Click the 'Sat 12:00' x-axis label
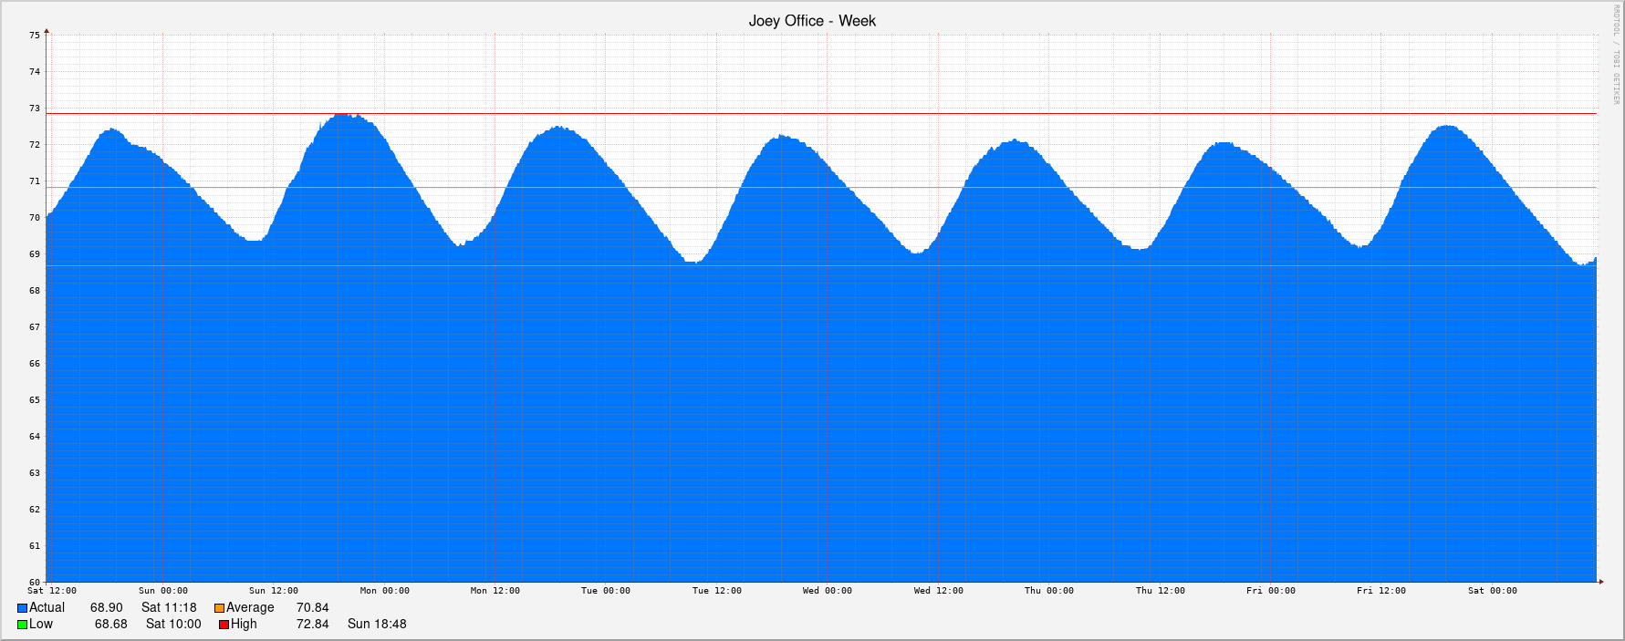 52,591
